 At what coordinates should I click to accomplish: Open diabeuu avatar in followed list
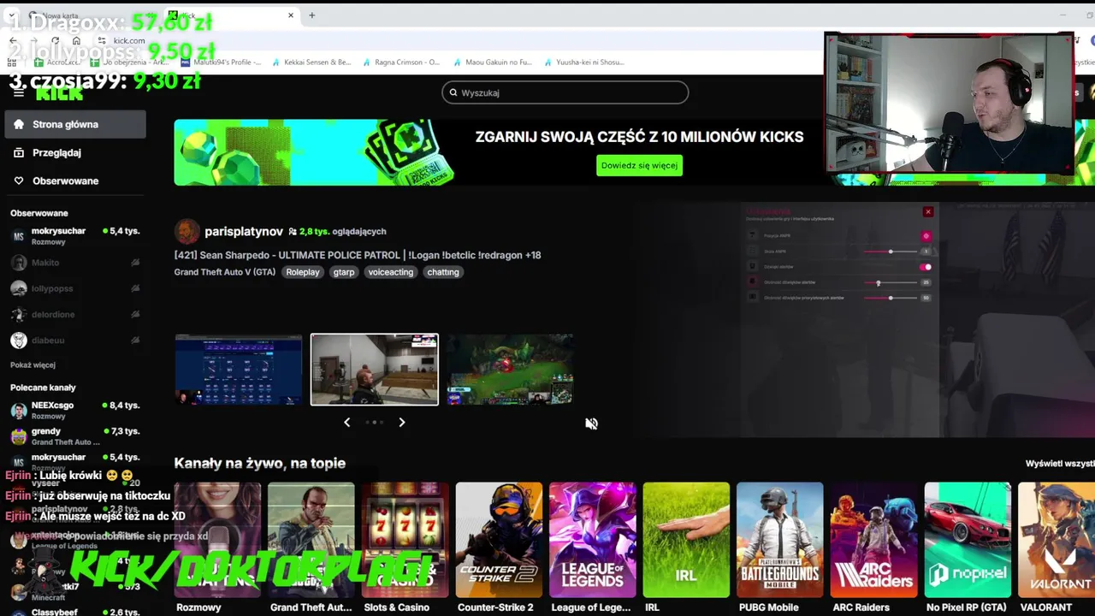(x=18, y=340)
